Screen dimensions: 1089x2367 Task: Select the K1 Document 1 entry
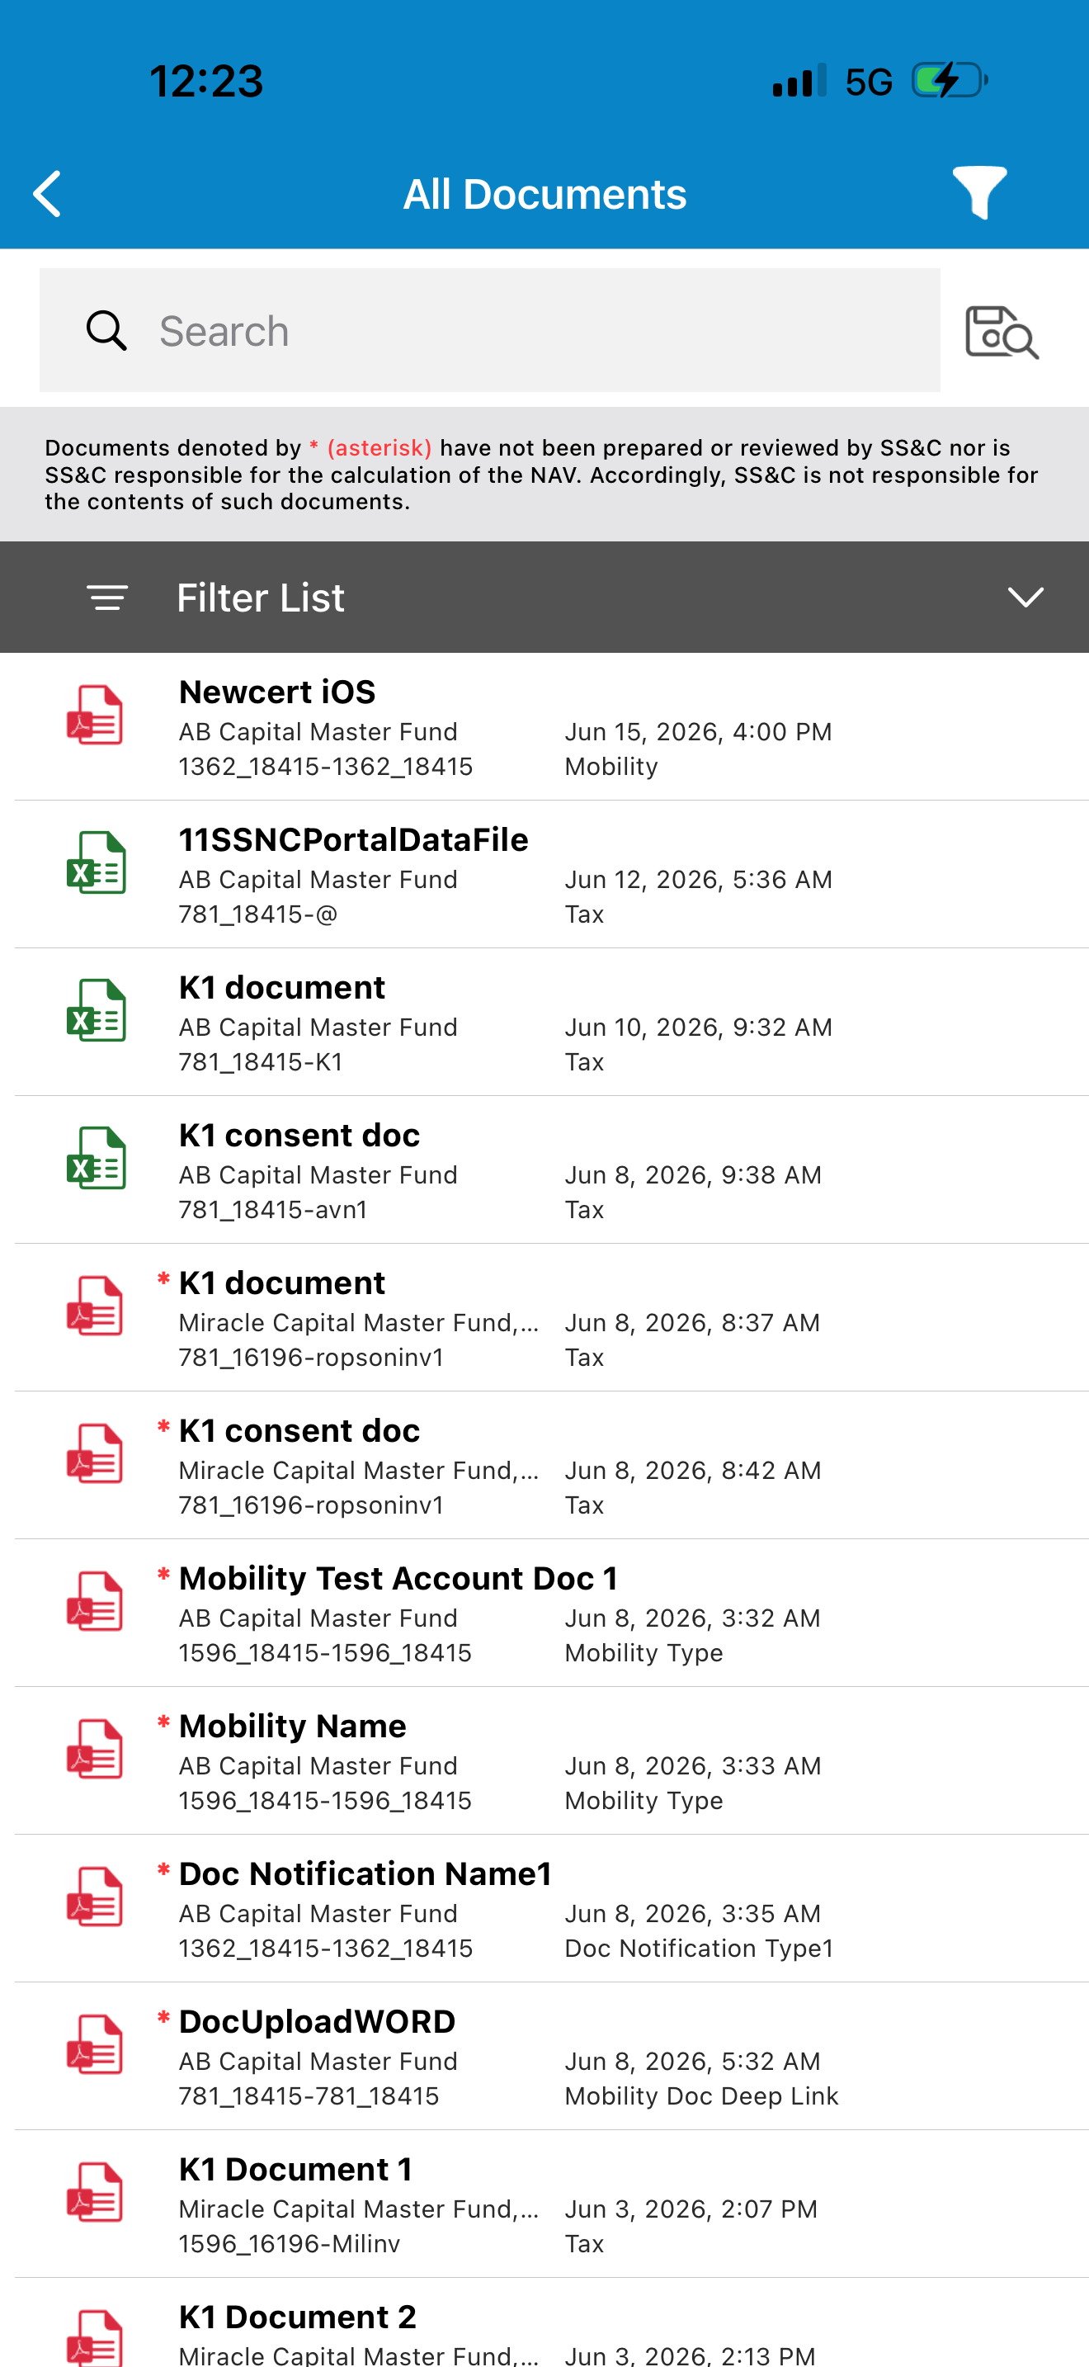544,2204
